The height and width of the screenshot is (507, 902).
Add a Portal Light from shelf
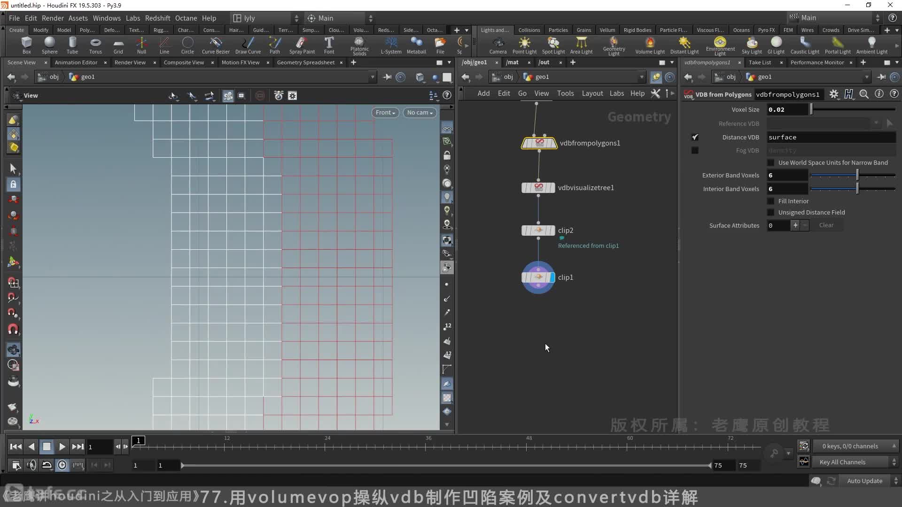[838, 46]
